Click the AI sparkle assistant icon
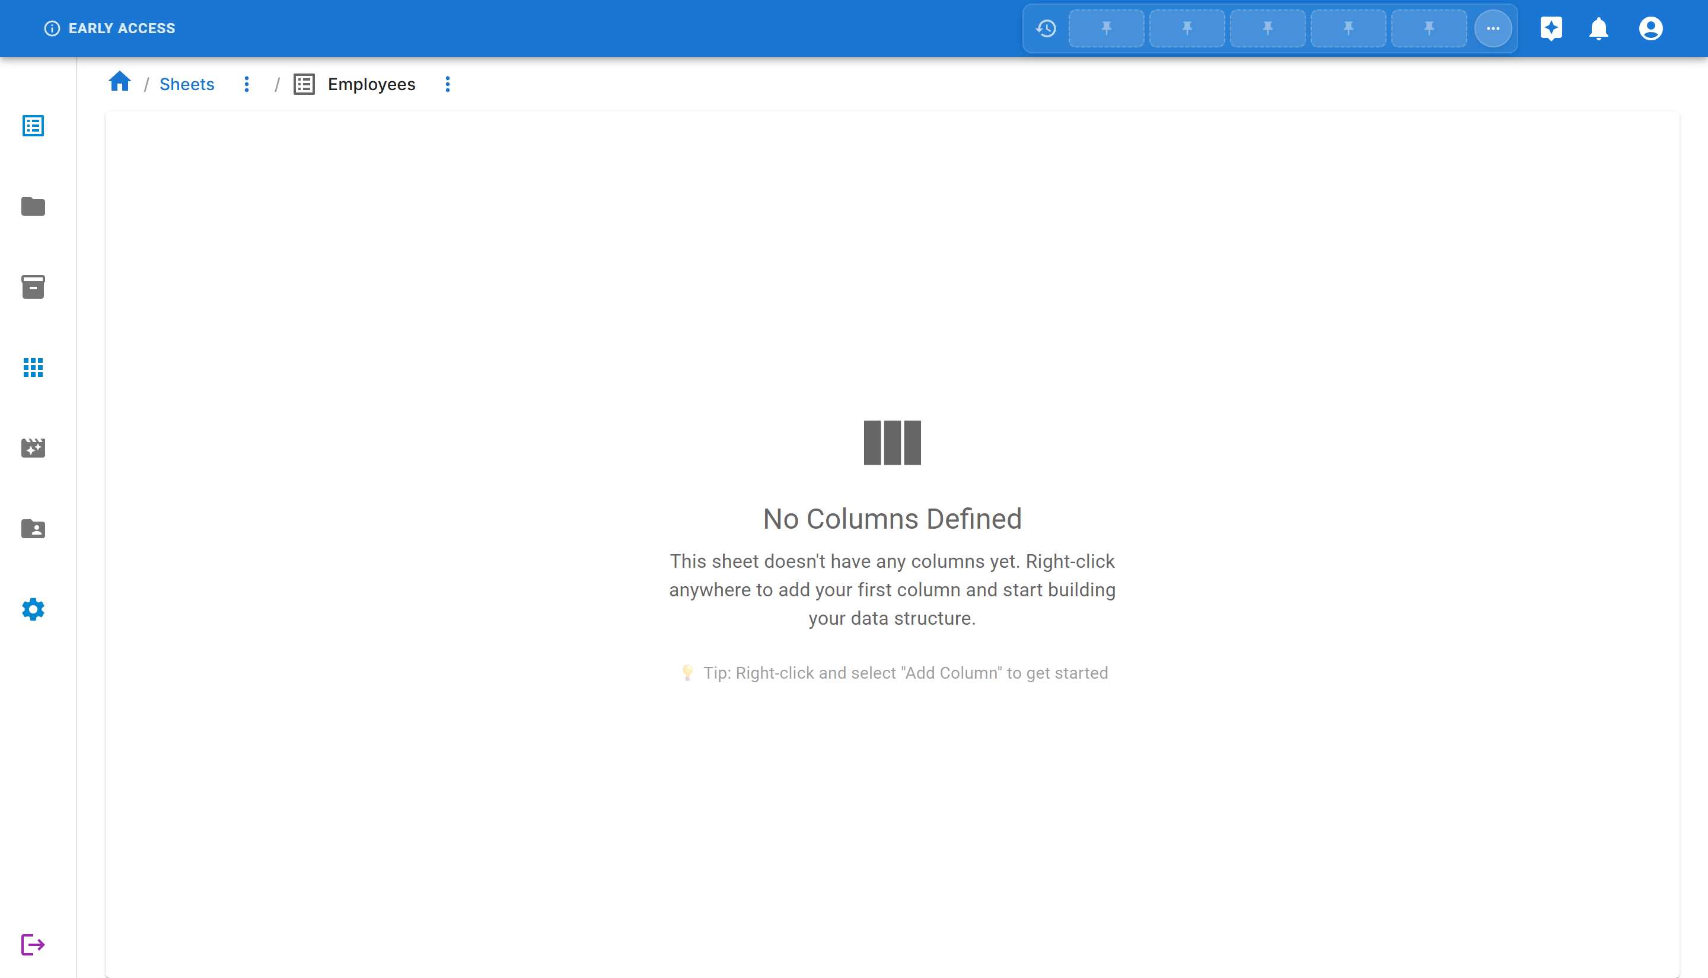Screen dimensions: 1708x978 [x=1551, y=28]
